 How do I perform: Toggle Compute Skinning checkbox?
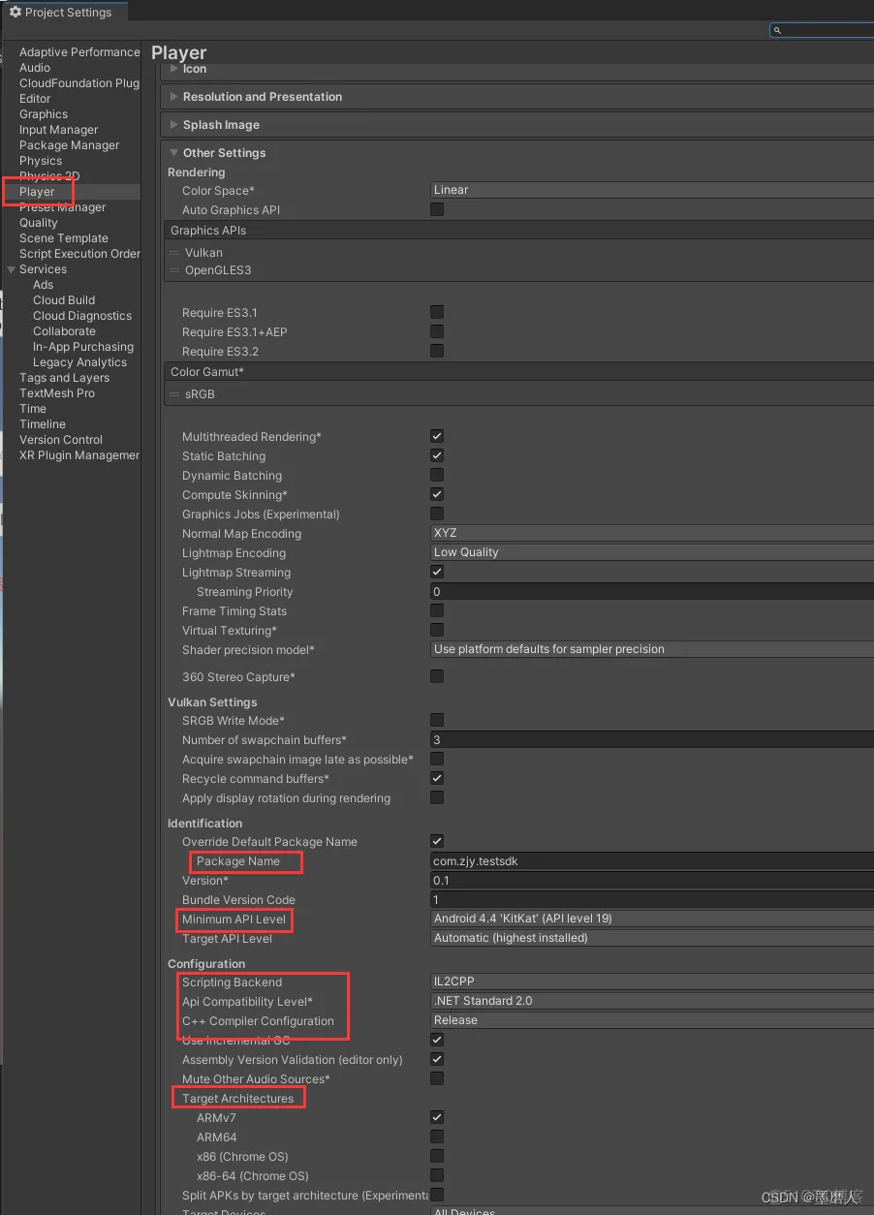(x=437, y=494)
